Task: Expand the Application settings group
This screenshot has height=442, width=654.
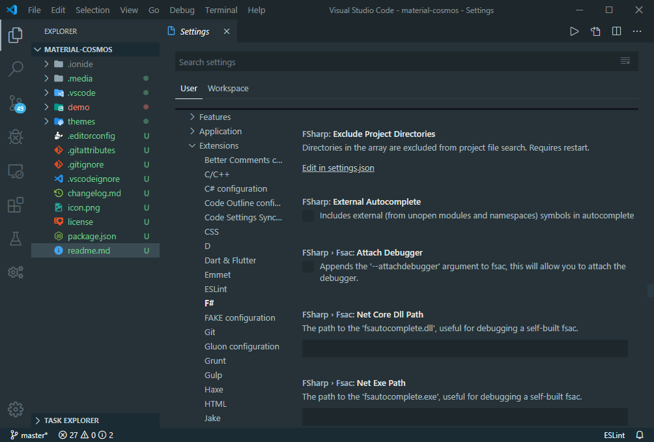Action: click(192, 131)
